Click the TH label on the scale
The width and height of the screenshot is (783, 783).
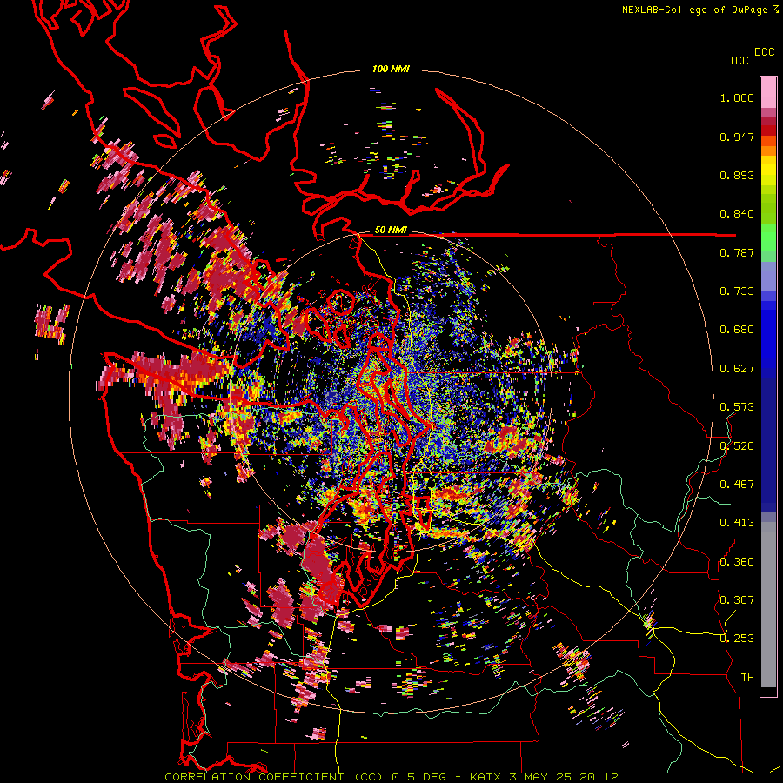pos(747,677)
